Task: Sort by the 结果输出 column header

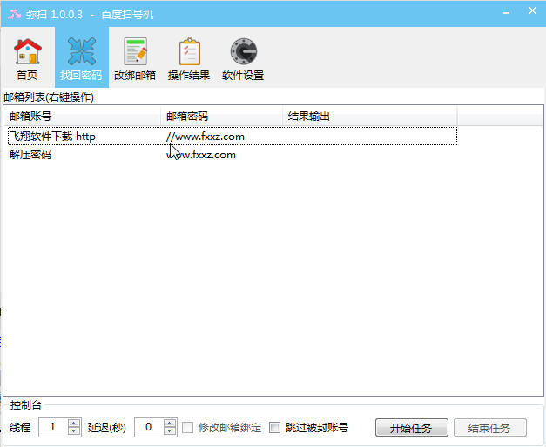Action: [x=370, y=117]
